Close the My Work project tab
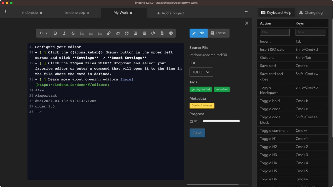Viewport: 333px width, 187px height. point(131,13)
